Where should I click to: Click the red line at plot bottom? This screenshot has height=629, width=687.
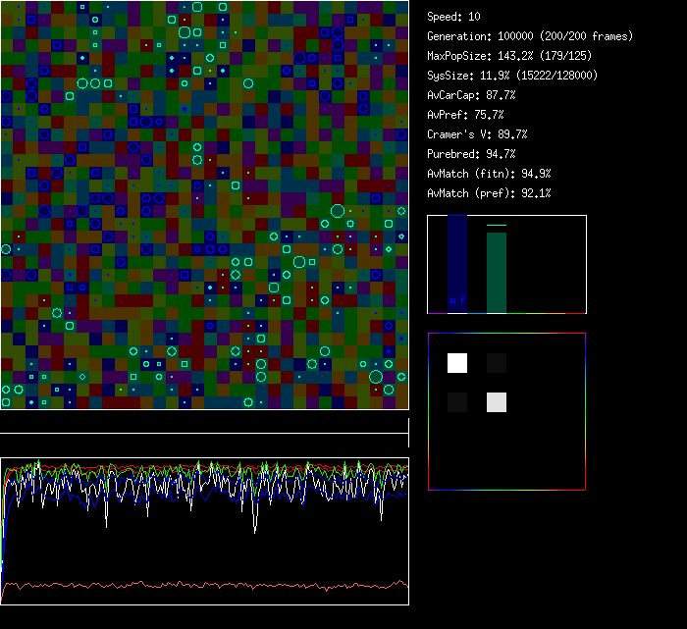click(x=196, y=586)
